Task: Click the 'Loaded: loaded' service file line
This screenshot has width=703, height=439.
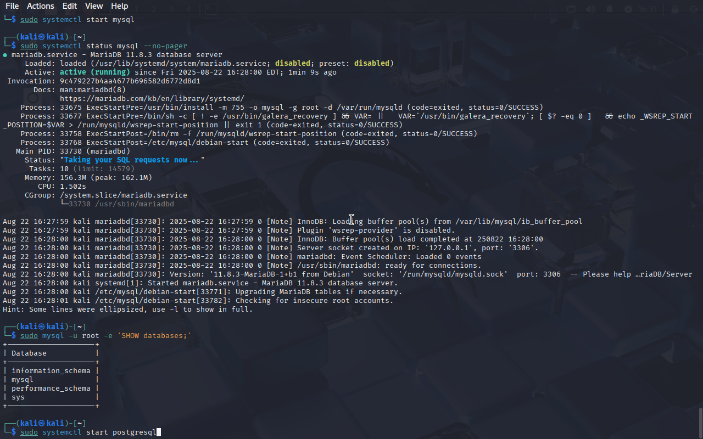Action: click(x=209, y=64)
